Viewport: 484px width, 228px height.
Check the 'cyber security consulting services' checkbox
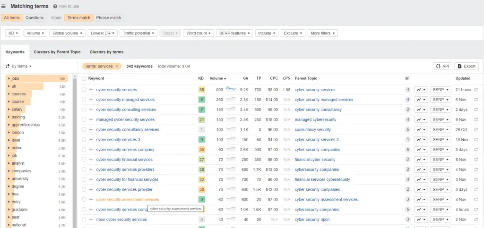[x=84, y=110]
